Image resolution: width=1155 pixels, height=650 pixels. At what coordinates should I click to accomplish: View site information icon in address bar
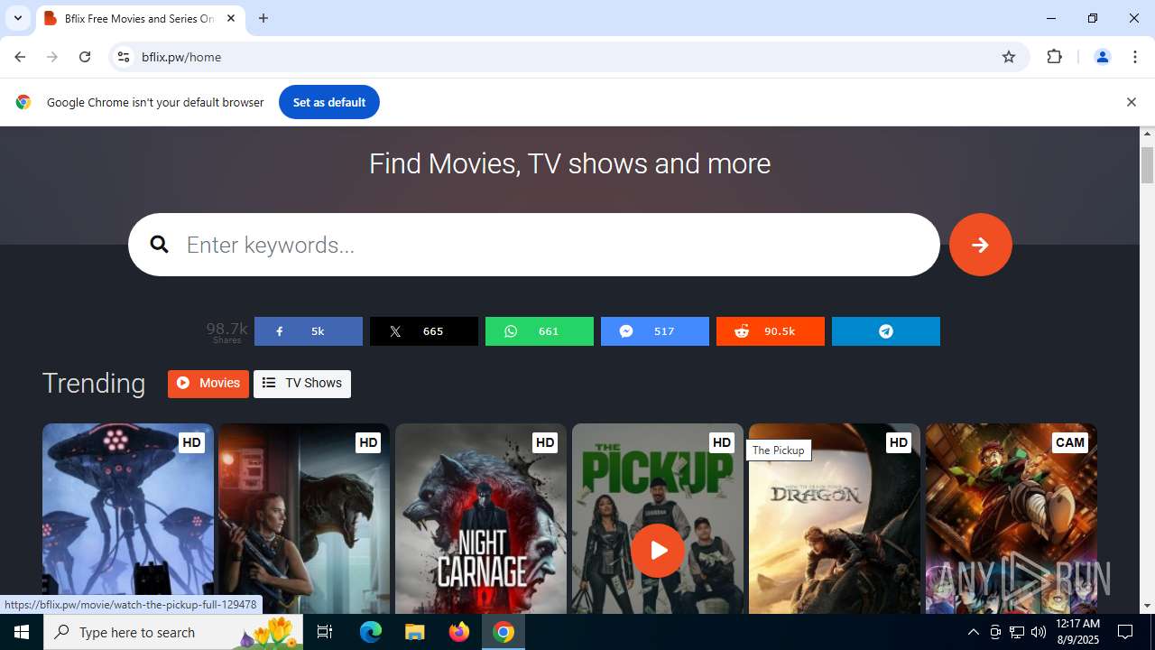pos(124,57)
